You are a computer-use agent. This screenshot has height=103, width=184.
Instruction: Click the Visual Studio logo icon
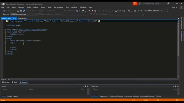[3, 4]
